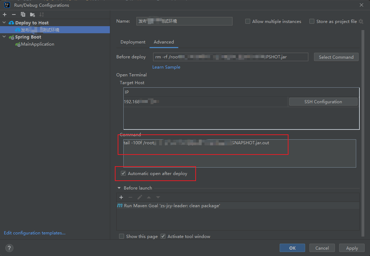Select Run Maven Goal clean package task
The height and width of the screenshot is (256, 370).
[x=238, y=205]
